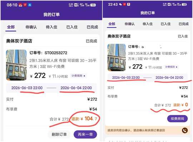
Task: Tap the phone call icon in the notice bar
Action: (x=185, y=130)
